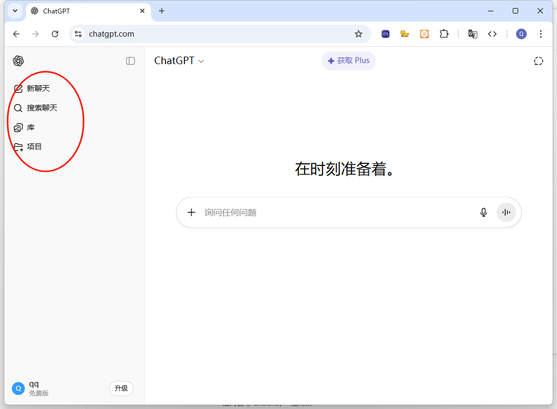Screen dimensions: 557x409
Task: Open the tab search dropdown arrow
Action: (x=15, y=11)
